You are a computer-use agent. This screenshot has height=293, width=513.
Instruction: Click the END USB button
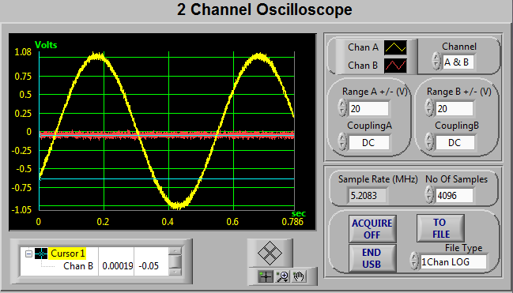point(372,258)
